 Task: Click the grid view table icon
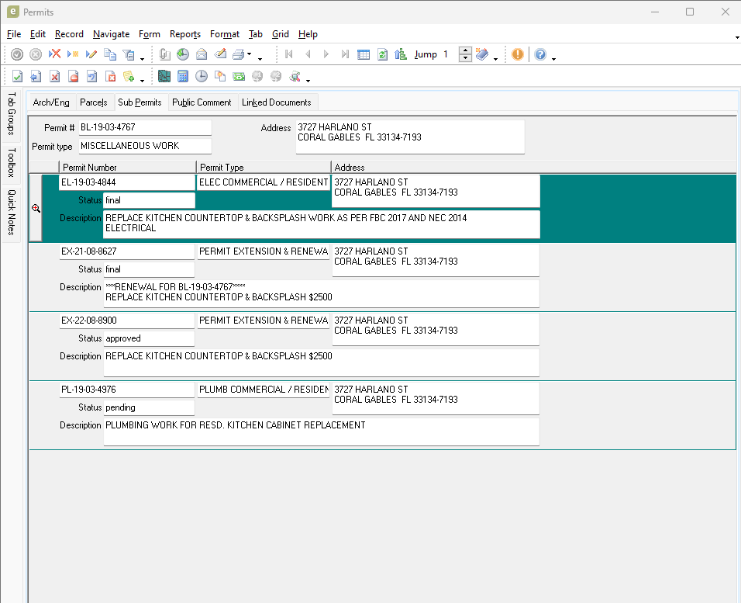tap(364, 54)
